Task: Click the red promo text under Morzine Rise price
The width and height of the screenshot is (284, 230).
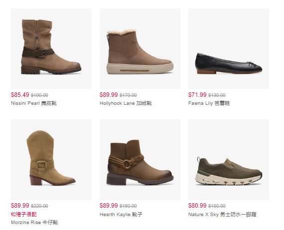Action: coord(24,215)
